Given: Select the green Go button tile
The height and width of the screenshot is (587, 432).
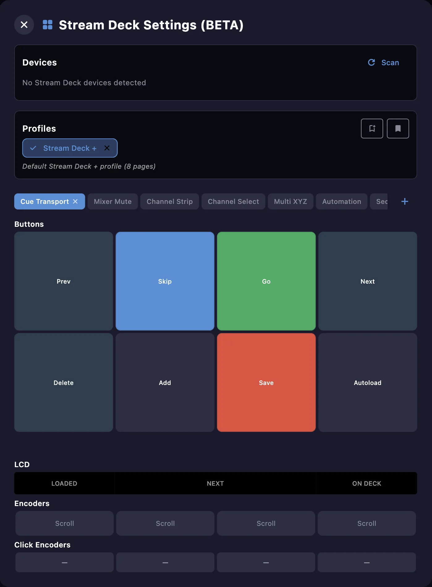Looking at the screenshot, I should (266, 281).
